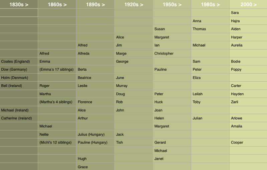Click the 1980s column header

coord(210,5)
